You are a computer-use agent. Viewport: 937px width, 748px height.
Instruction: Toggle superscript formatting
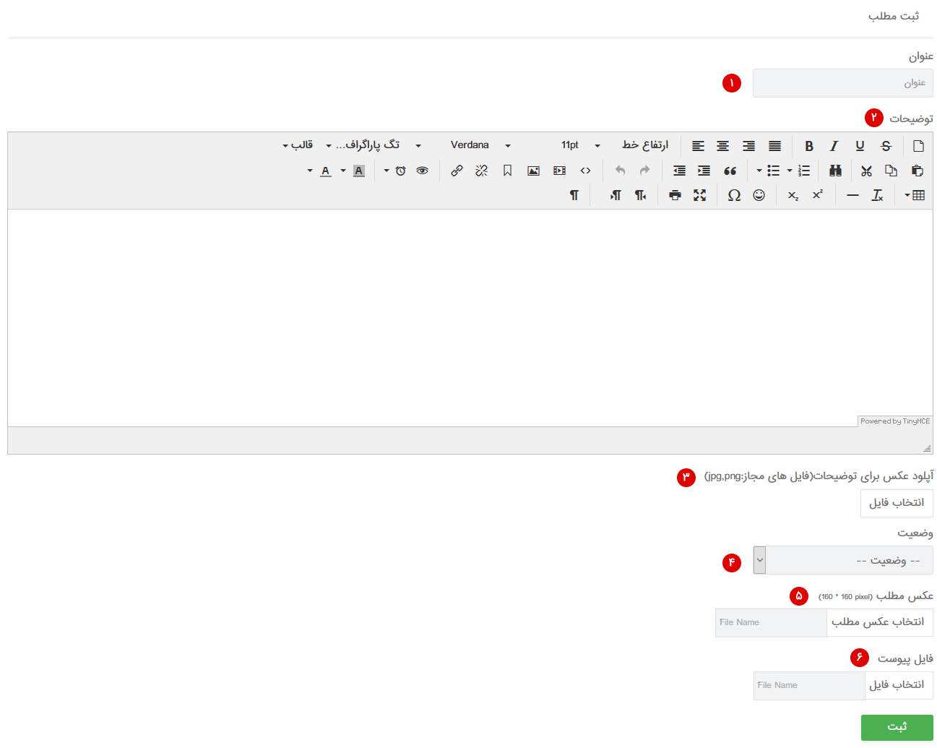click(818, 195)
